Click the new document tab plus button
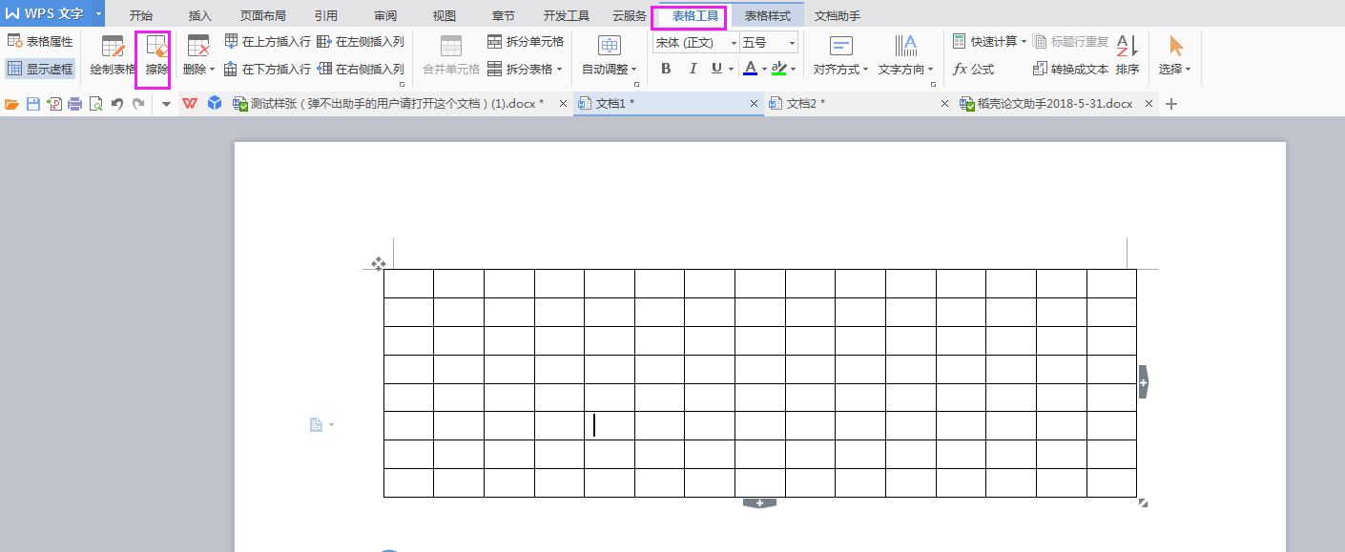 pos(1171,104)
